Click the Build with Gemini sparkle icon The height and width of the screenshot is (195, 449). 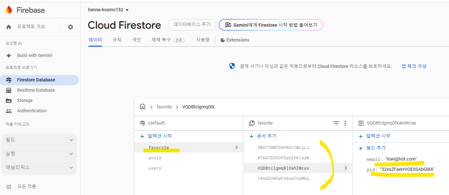(9, 55)
